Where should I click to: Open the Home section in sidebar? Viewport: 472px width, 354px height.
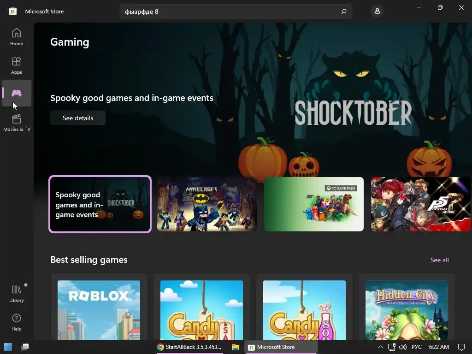pos(17,37)
